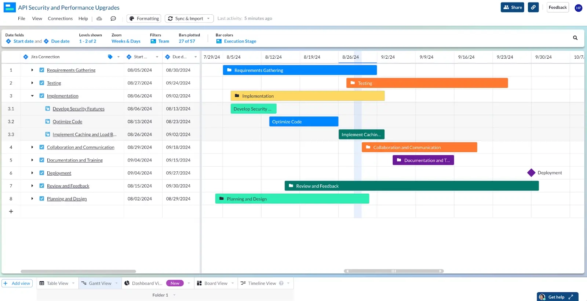Click the Add view button
The image size is (587, 301).
17,283
